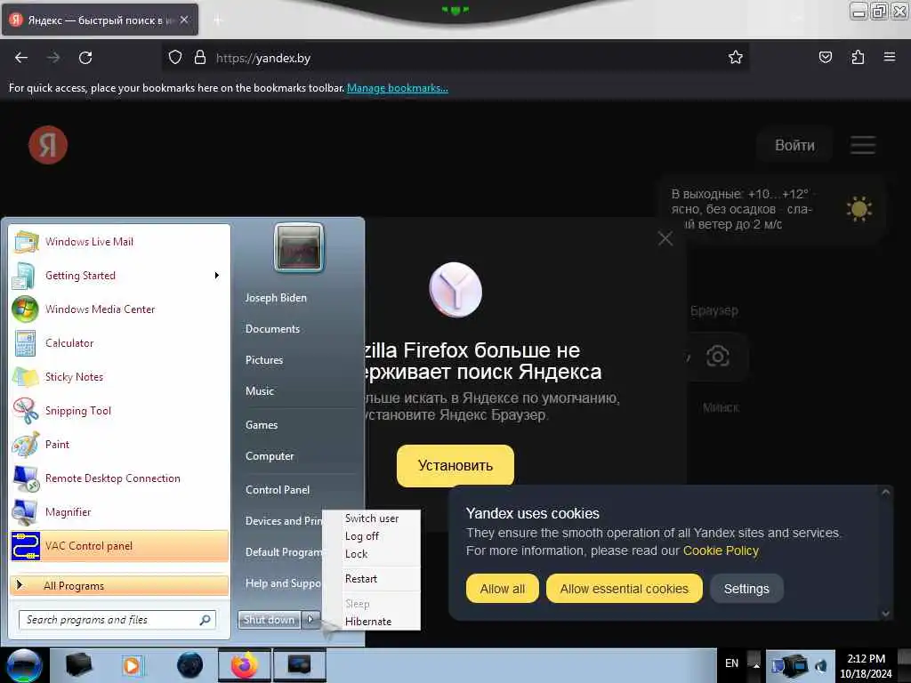Expand All Programs list

tap(119, 585)
